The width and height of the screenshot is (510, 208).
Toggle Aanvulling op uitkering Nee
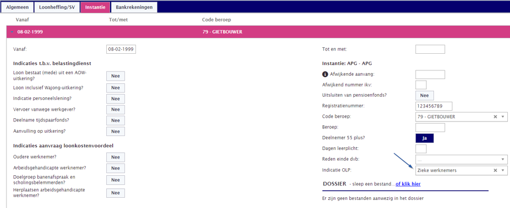115,131
